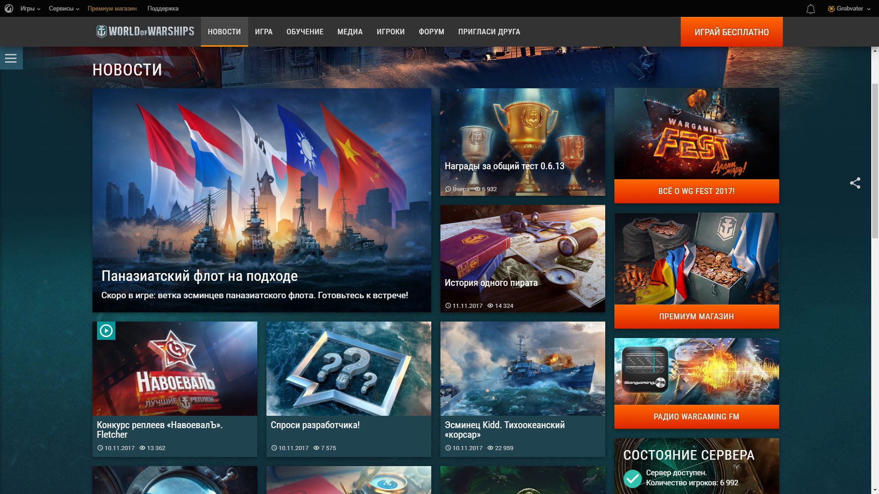
Task: Click the premium shop coin chest image
Action: [696, 259]
